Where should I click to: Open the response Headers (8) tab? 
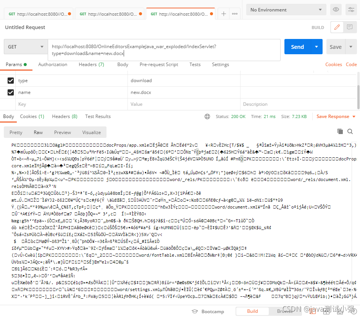(65, 116)
